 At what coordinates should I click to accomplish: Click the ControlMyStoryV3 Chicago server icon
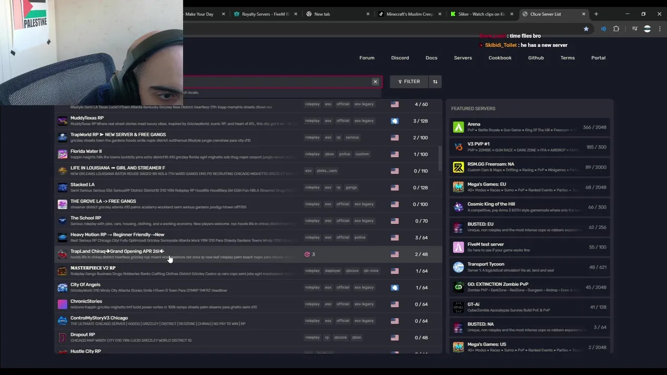pos(63,321)
